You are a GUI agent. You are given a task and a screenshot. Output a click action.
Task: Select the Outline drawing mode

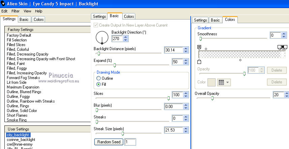click(99, 78)
